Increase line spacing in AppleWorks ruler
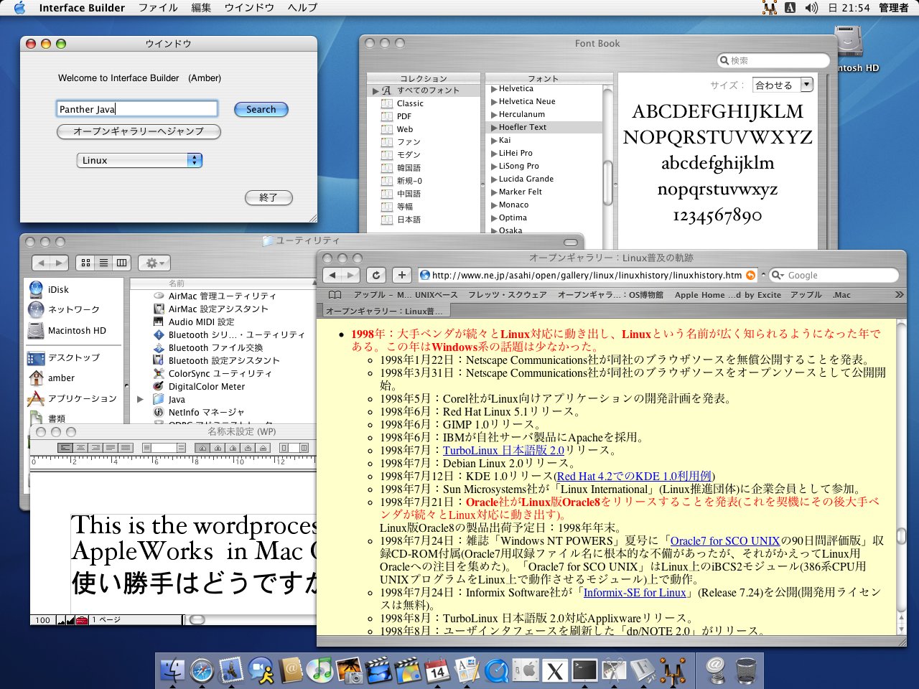Image resolution: width=919 pixels, height=689 pixels. coord(181,448)
